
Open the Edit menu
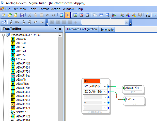[15, 9]
